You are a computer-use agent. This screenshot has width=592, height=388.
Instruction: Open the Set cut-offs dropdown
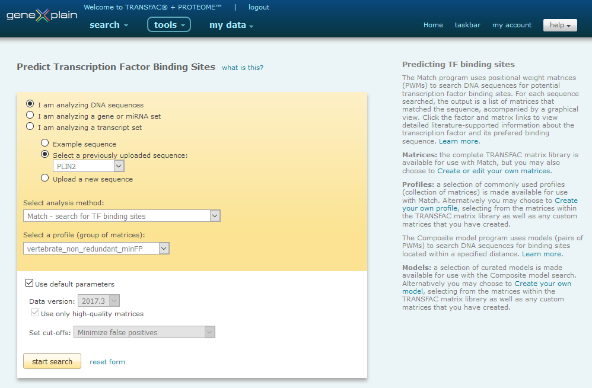coord(144,332)
